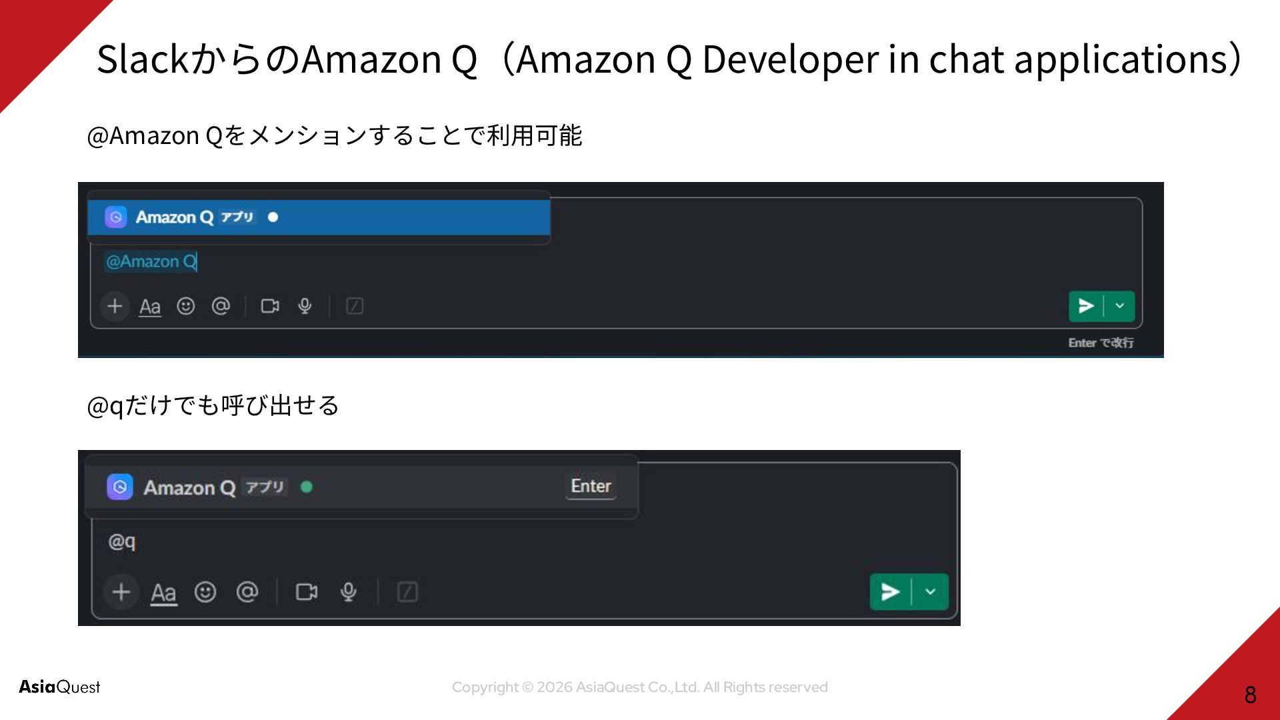Click the @Amazon Q mention text field
The height and width of the screenshot is (720, 1280).
coord(151,261)
